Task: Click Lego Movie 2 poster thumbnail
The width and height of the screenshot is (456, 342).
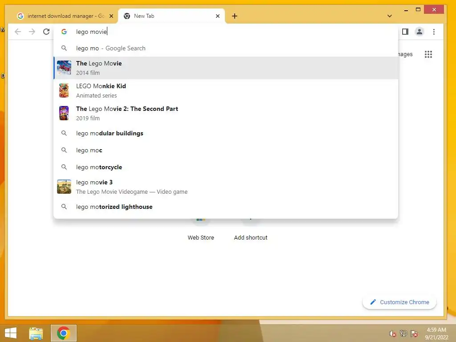Action: (64, 113)
